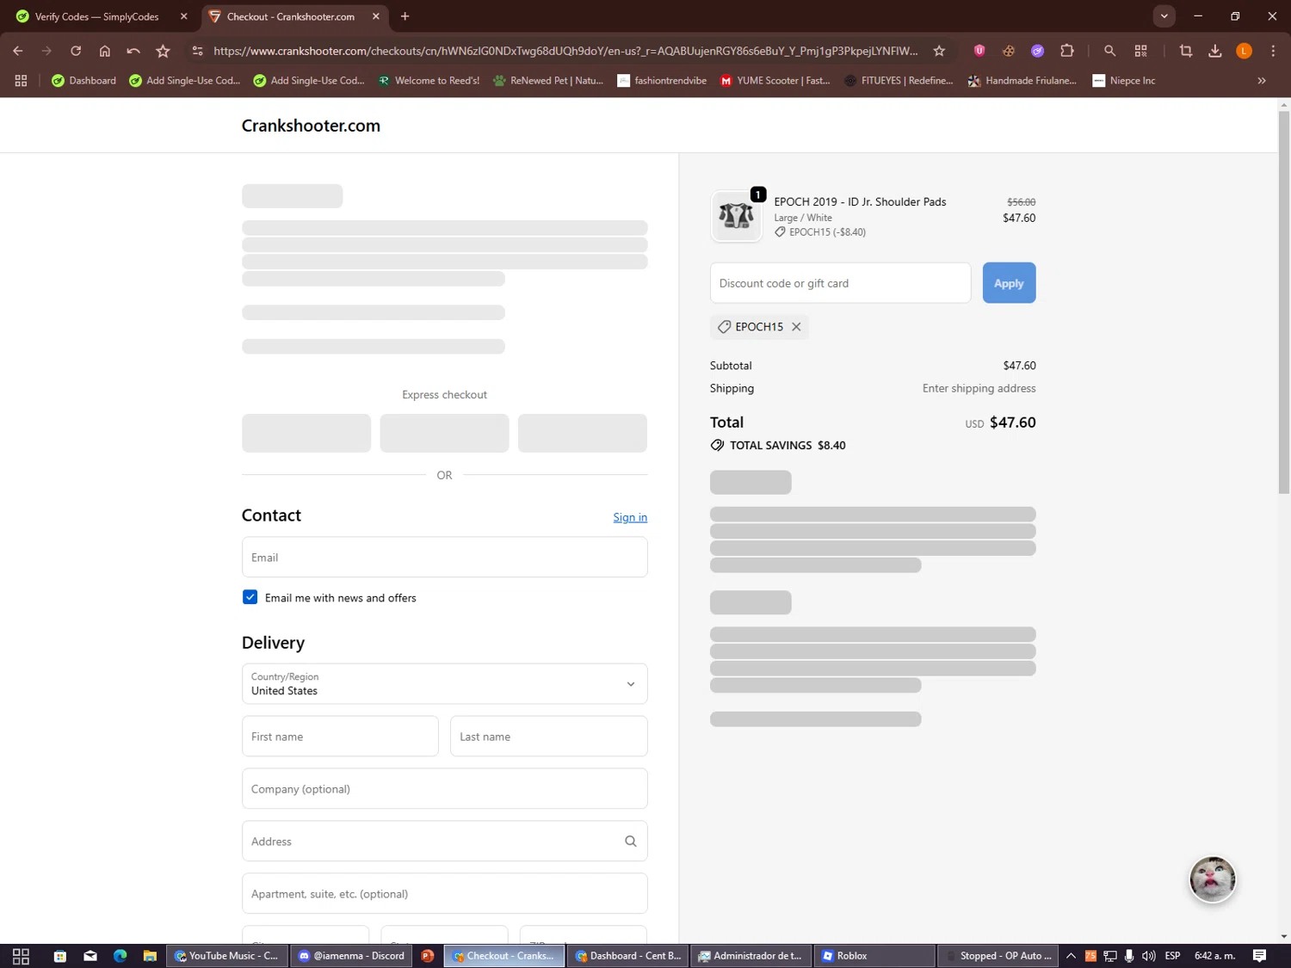The image size is (1291, 968).
Task: Open the Mail app in taskbar
Action: pyautogui.click(x=90, y=956)
